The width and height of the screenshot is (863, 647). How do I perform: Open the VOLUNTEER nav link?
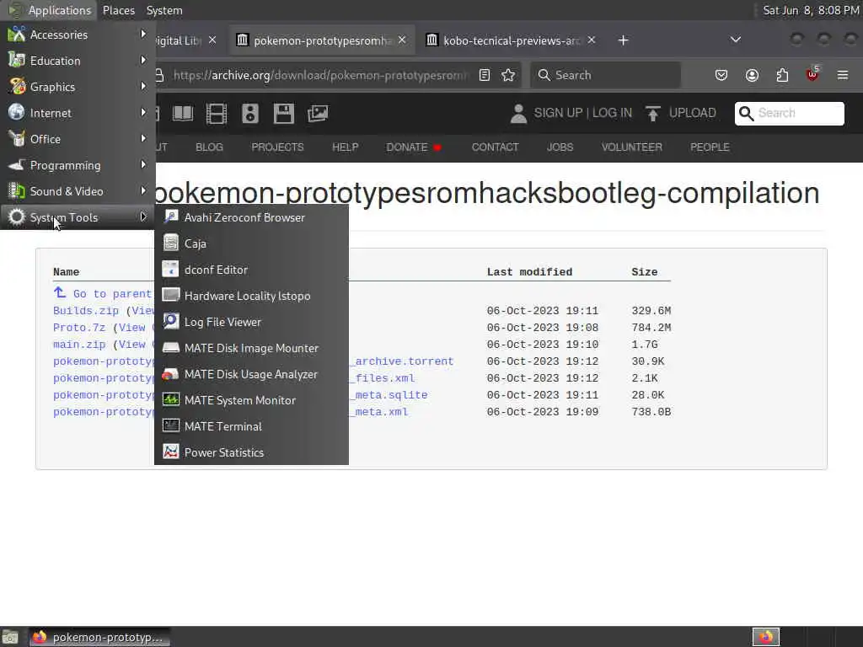[x=632, y=147]
